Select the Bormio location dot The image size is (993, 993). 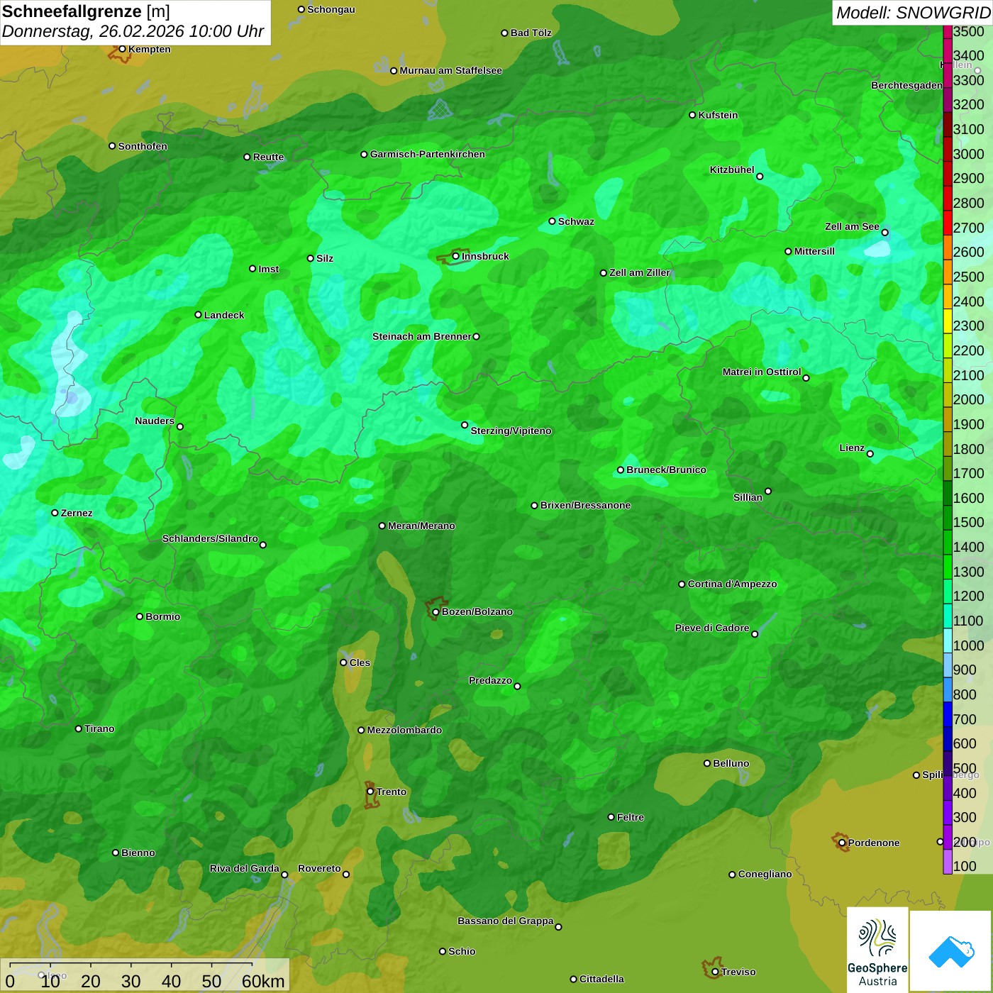pyautogui.click(x=140, y=616)
